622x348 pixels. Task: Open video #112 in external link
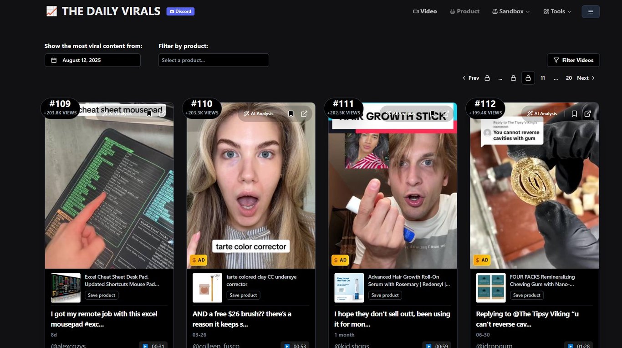[588, 113]
